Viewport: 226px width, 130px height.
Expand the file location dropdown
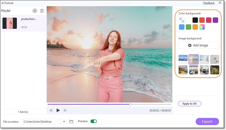tap(64, 122)
